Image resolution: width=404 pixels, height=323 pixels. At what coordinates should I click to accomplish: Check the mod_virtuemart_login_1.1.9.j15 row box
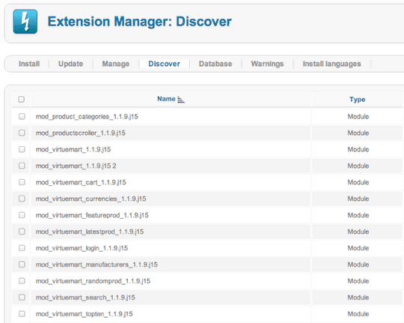[x=22, y=248]
